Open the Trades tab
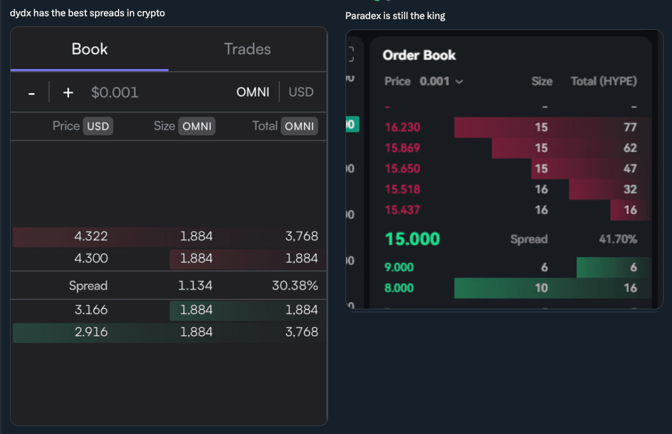The height and width of the screenshot is (434, 672). (x=247, y=49)
